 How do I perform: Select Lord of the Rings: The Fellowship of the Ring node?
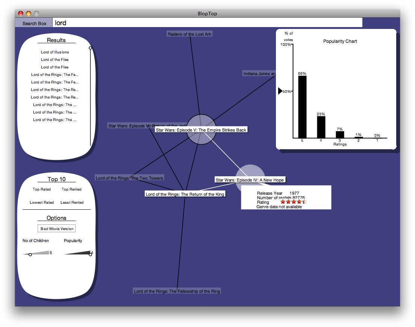point(177,291)
